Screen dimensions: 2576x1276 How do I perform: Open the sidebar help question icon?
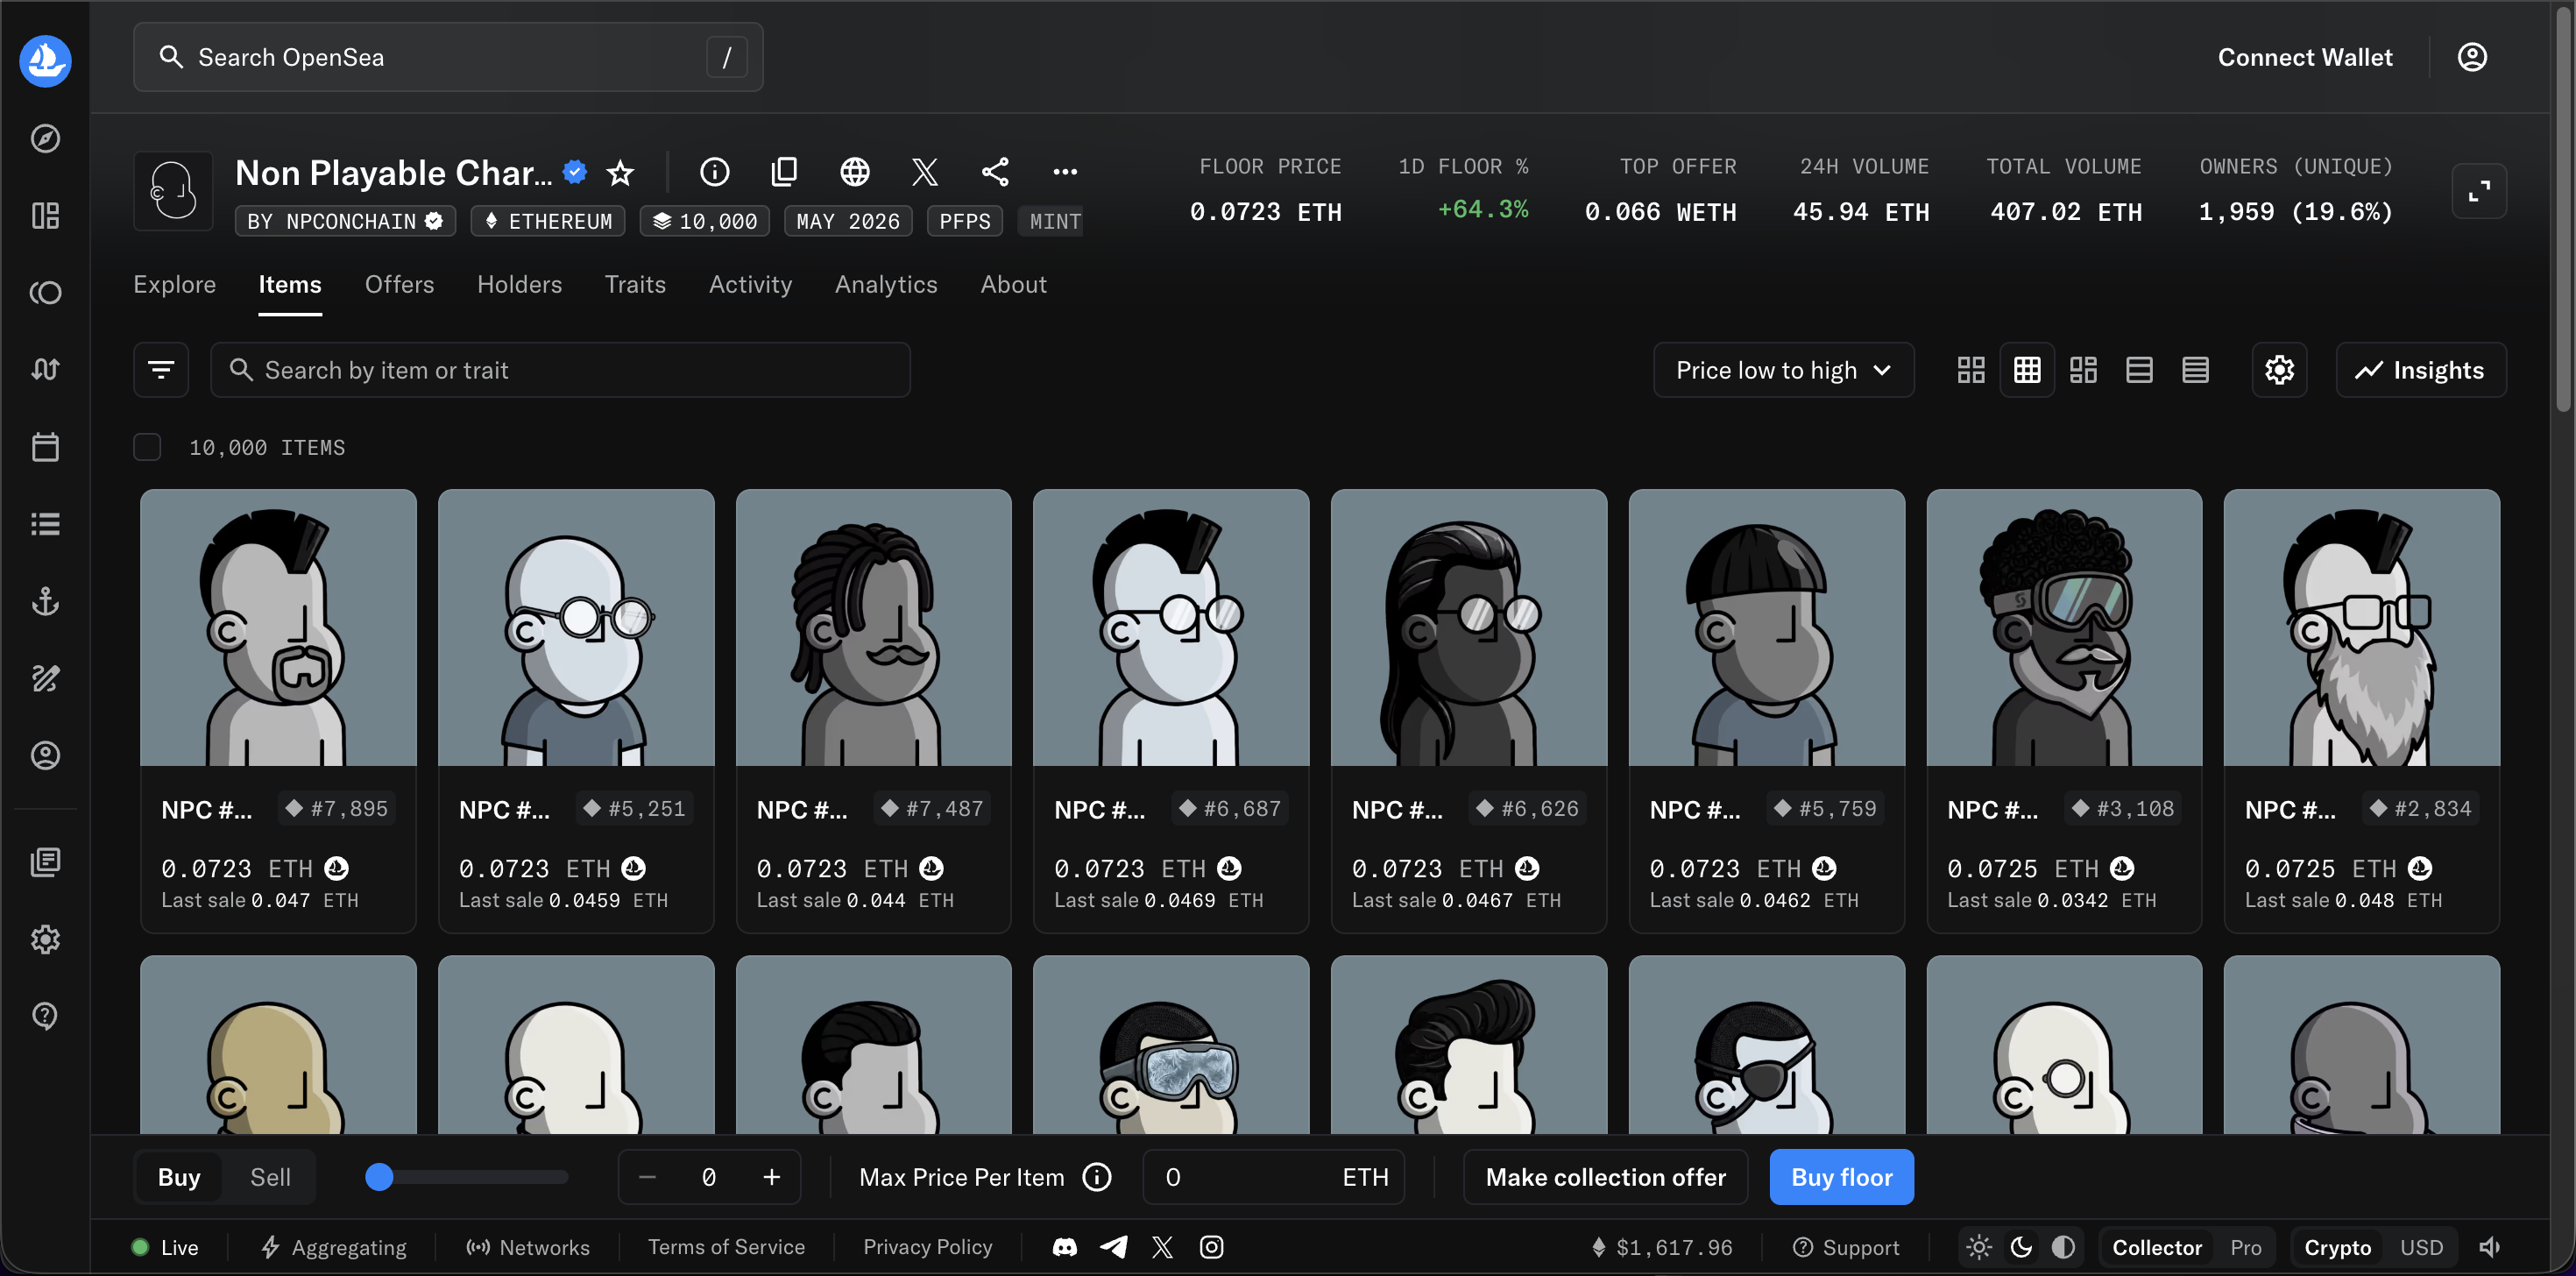click(x=45, y=1016)
